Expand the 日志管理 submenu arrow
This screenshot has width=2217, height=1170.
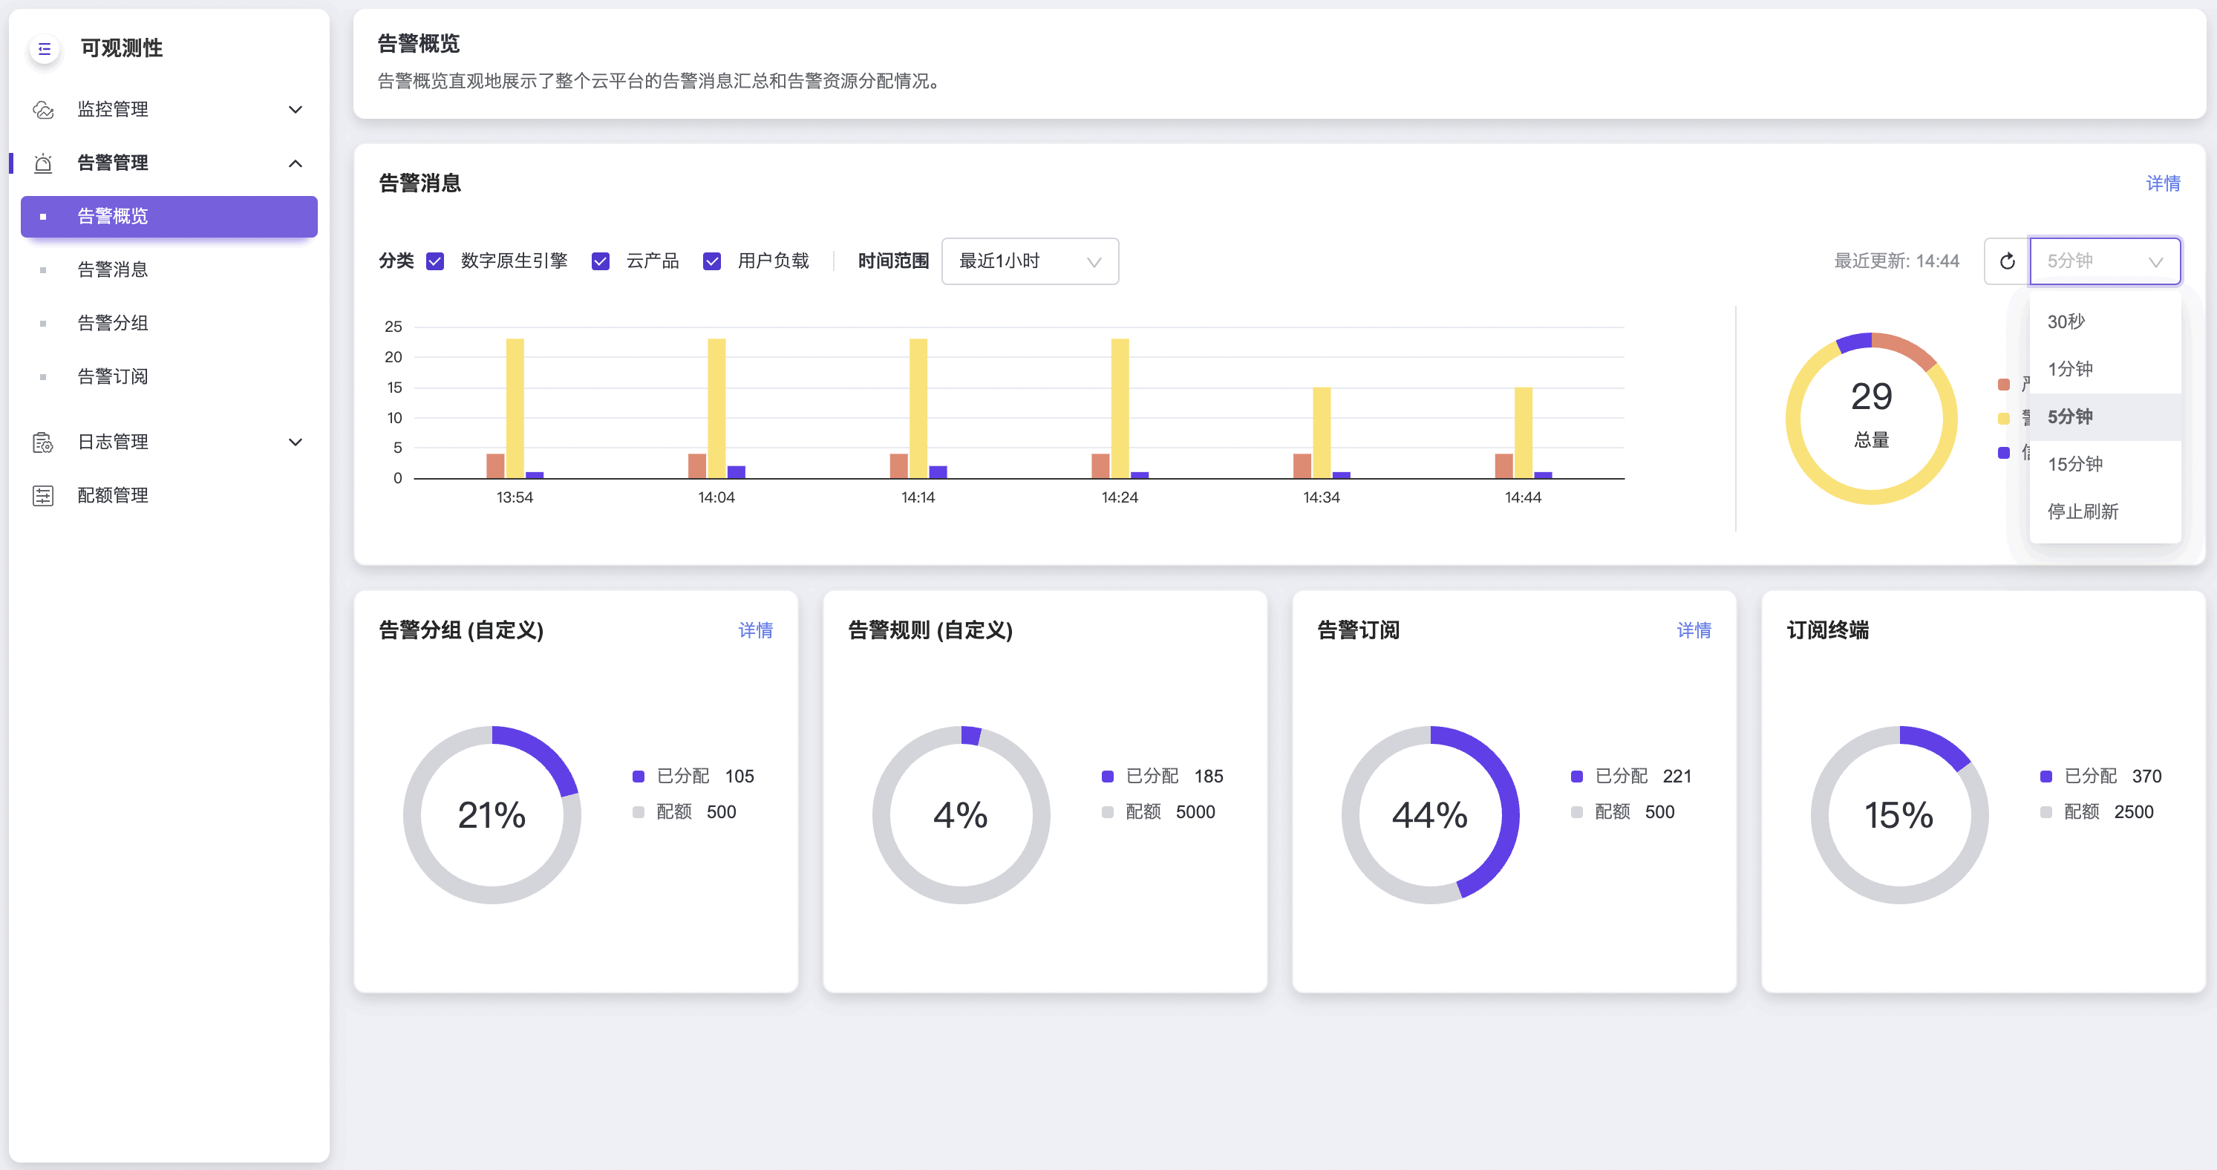(x=296, y=442)
